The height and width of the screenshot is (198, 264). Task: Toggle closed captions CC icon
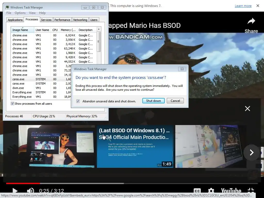(197, 191)
